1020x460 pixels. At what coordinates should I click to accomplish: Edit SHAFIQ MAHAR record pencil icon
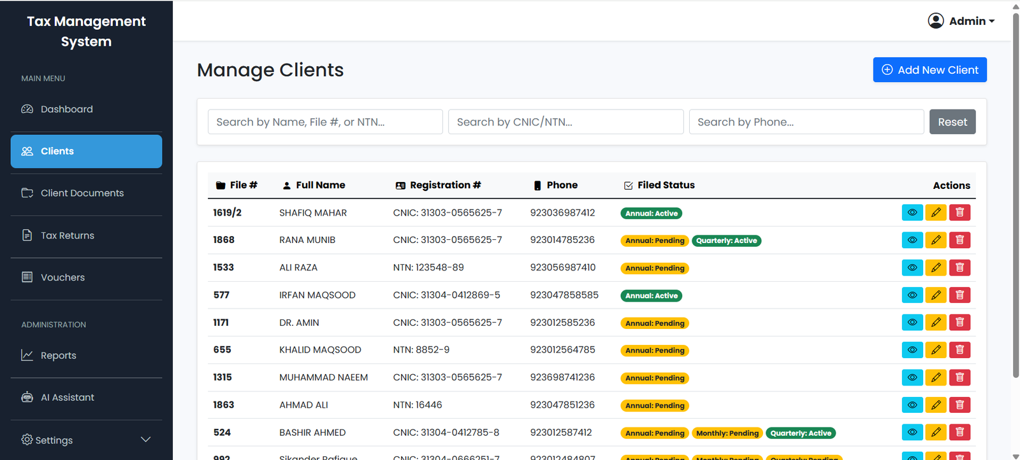point(936,213)
